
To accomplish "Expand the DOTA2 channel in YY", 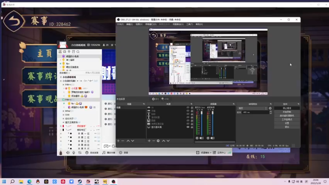I will click(64, 111).
